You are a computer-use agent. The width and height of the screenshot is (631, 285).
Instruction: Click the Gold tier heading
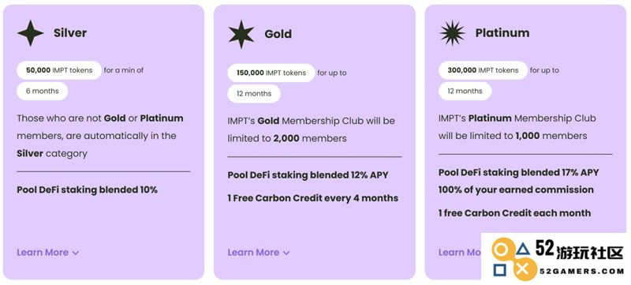pos(278,34)
